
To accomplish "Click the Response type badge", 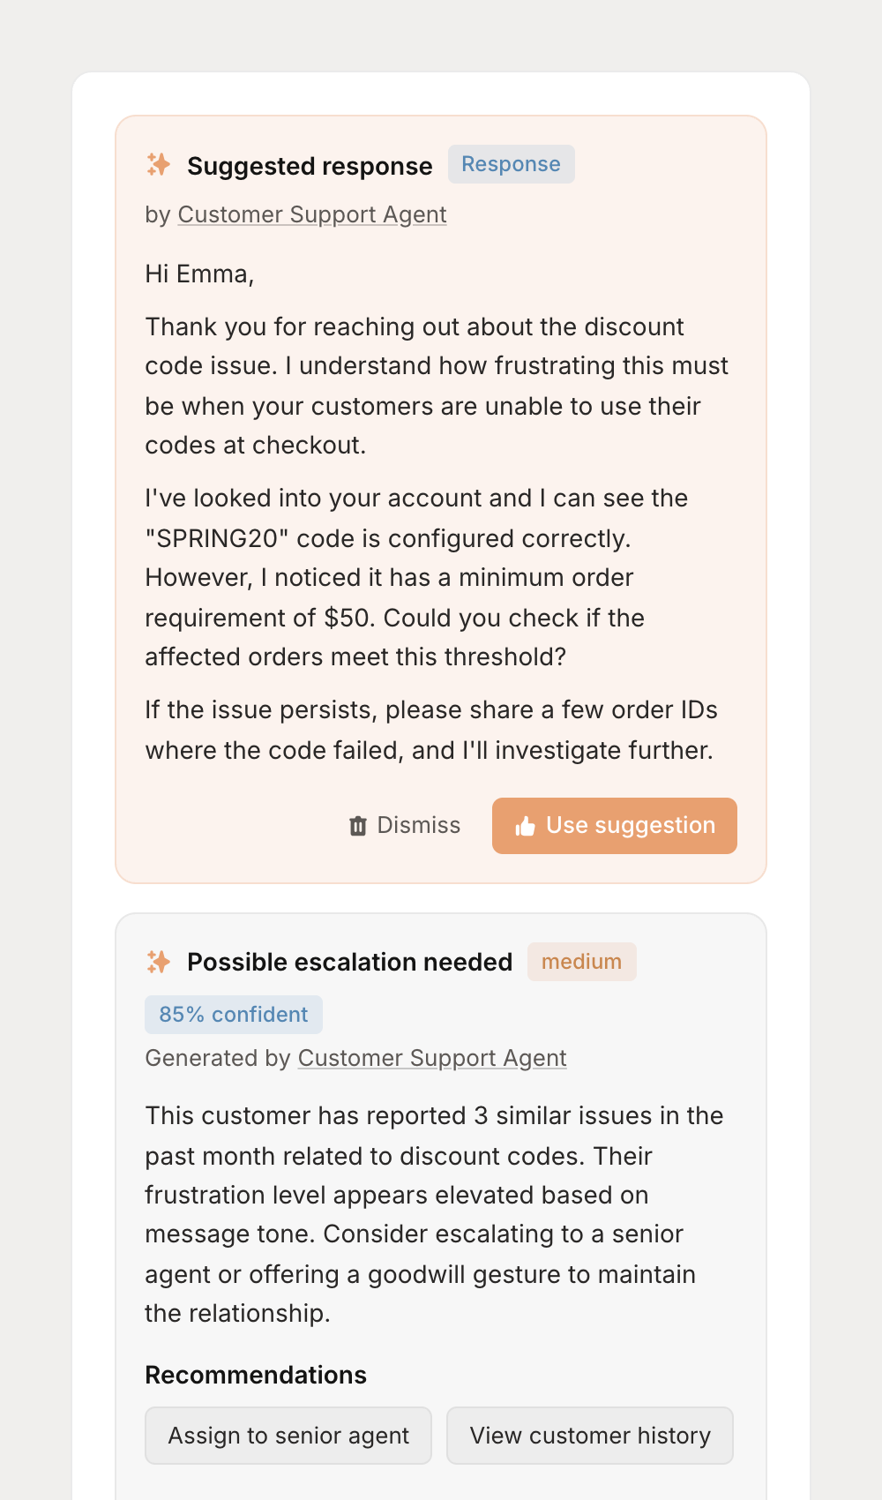I will pos(512,164).
